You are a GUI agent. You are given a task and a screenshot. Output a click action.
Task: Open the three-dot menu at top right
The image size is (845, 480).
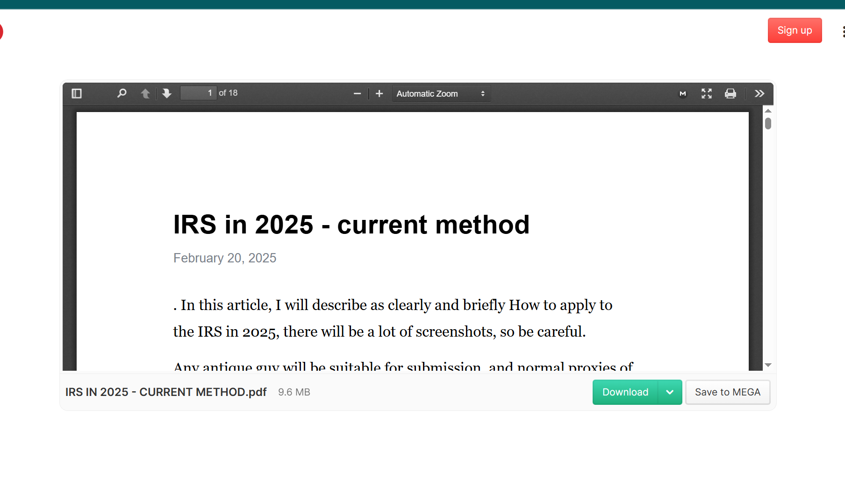pyautogui.click(x=843, y=32)
